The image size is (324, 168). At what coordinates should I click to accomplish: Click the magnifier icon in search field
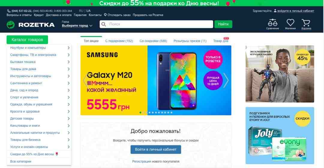click(104, 24)
